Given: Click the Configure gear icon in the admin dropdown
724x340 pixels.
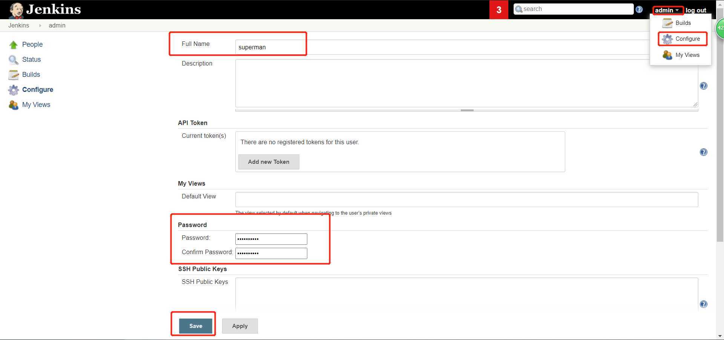Looking at the screenshot, I should coord(667,39).
